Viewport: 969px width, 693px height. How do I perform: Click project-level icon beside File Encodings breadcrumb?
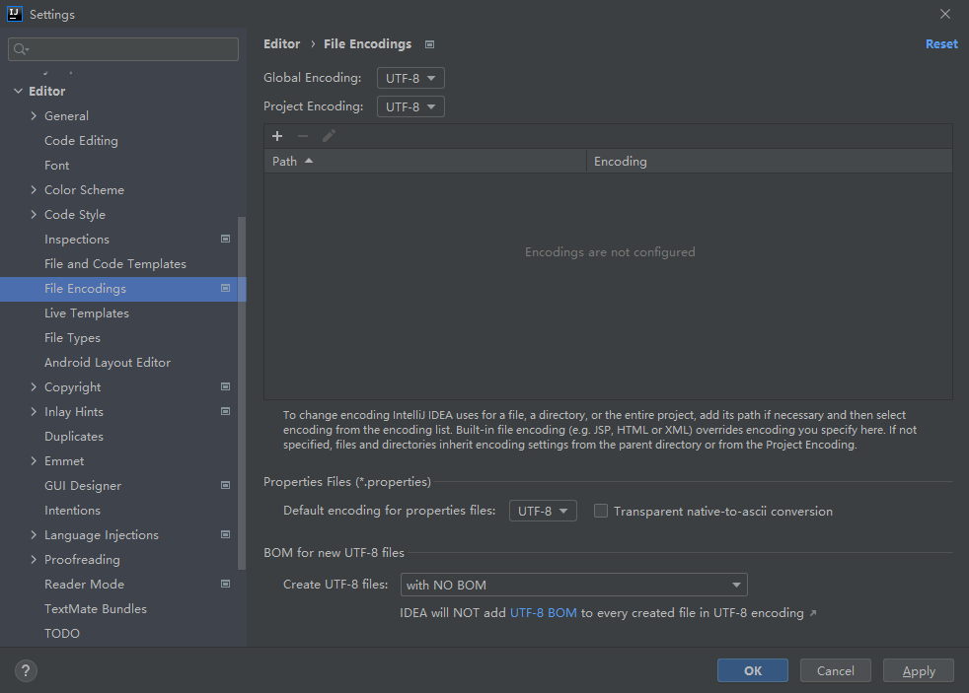coord(429,44)
